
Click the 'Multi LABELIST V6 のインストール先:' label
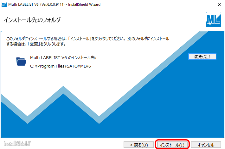63,58
